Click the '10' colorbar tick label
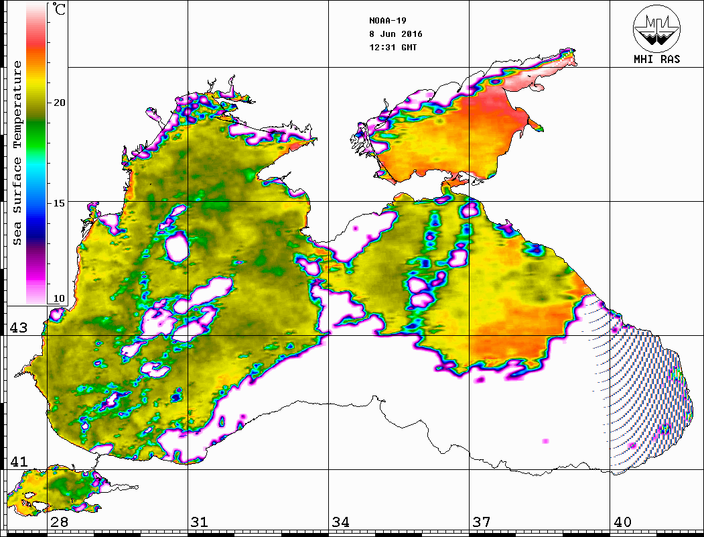The width and height of the screenshot is (704, 537). pos(59,298)
